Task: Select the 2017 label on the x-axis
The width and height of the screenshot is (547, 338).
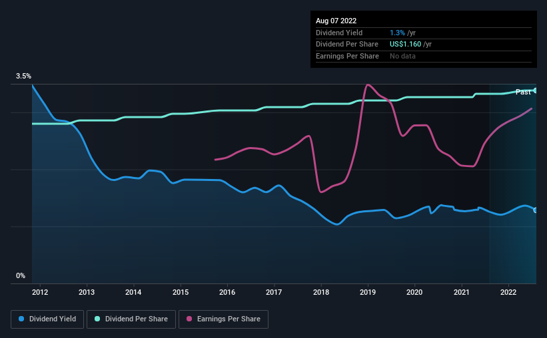Action: pyautogui.click(x=274, y=292)
